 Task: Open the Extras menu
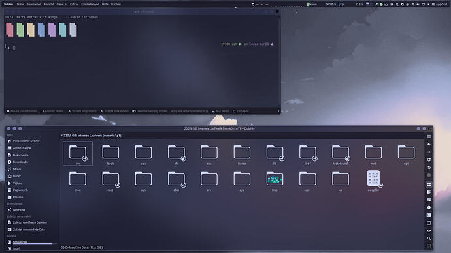(x=75, y=5)
